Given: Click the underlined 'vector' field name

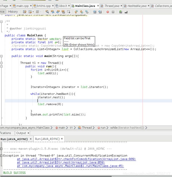Looking at the screenshot, I should pyautogui.click(x=55, y=39).
